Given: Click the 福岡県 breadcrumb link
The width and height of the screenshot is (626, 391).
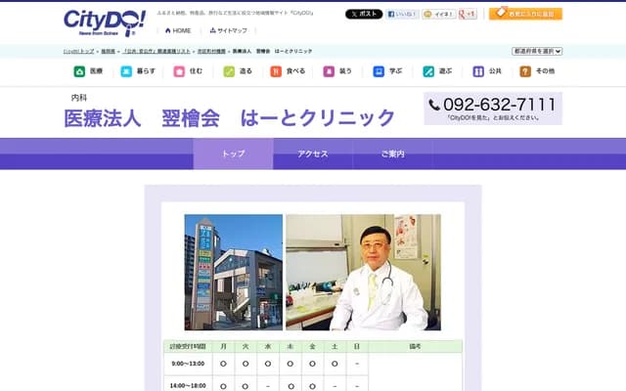Looking at the screenshot, I should click(108, 52).
